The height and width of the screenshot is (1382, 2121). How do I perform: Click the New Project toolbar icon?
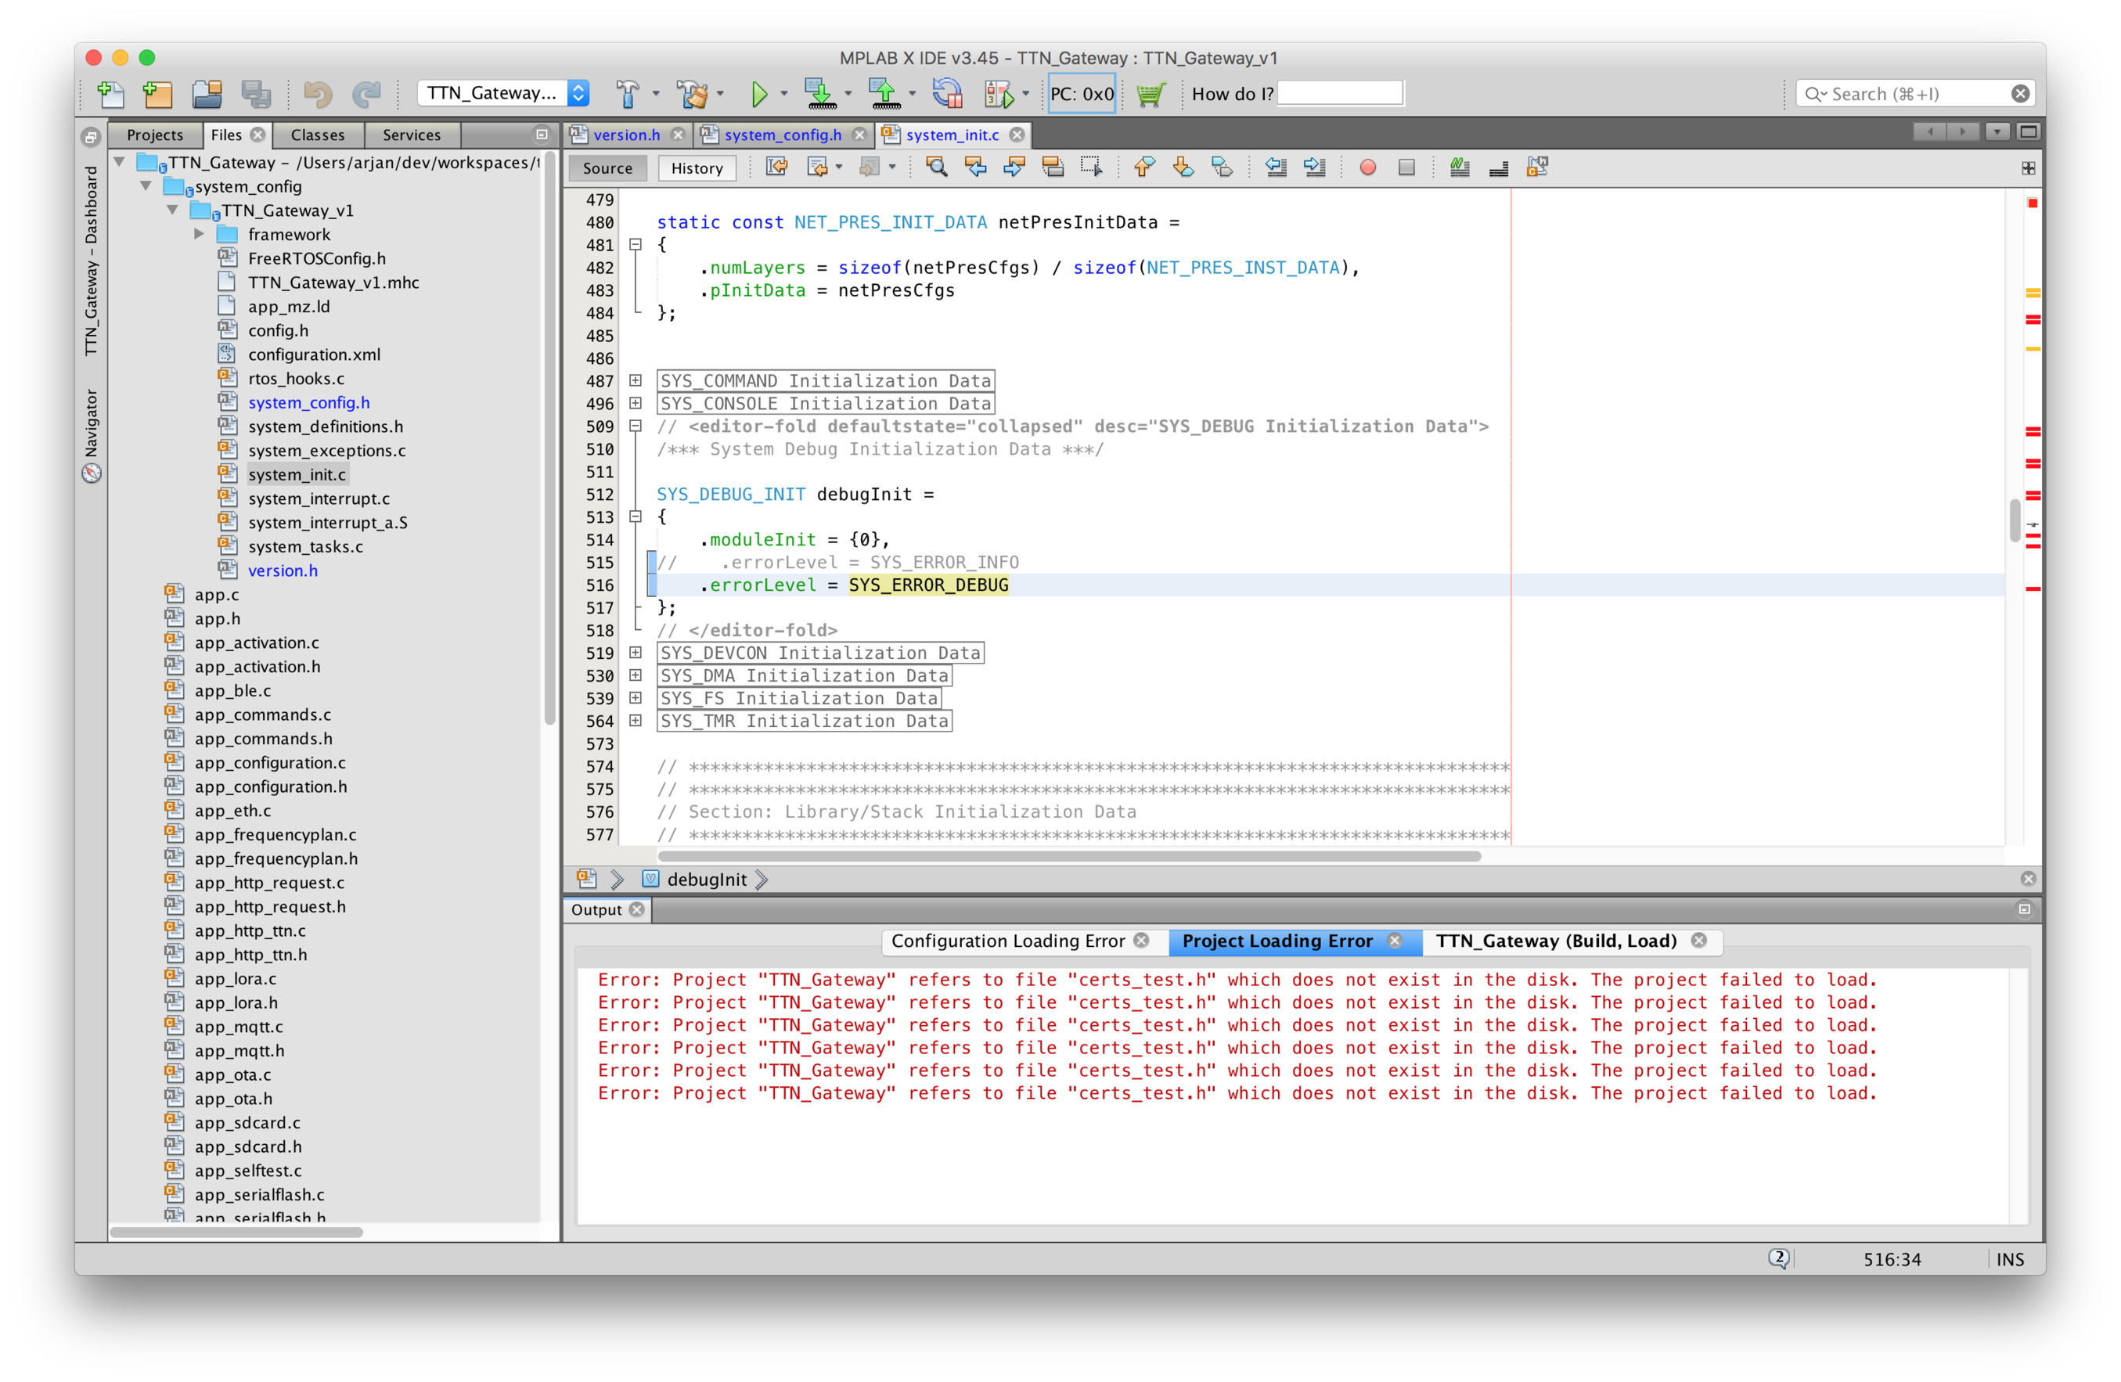pyautogui.click(x=158, y=94)
